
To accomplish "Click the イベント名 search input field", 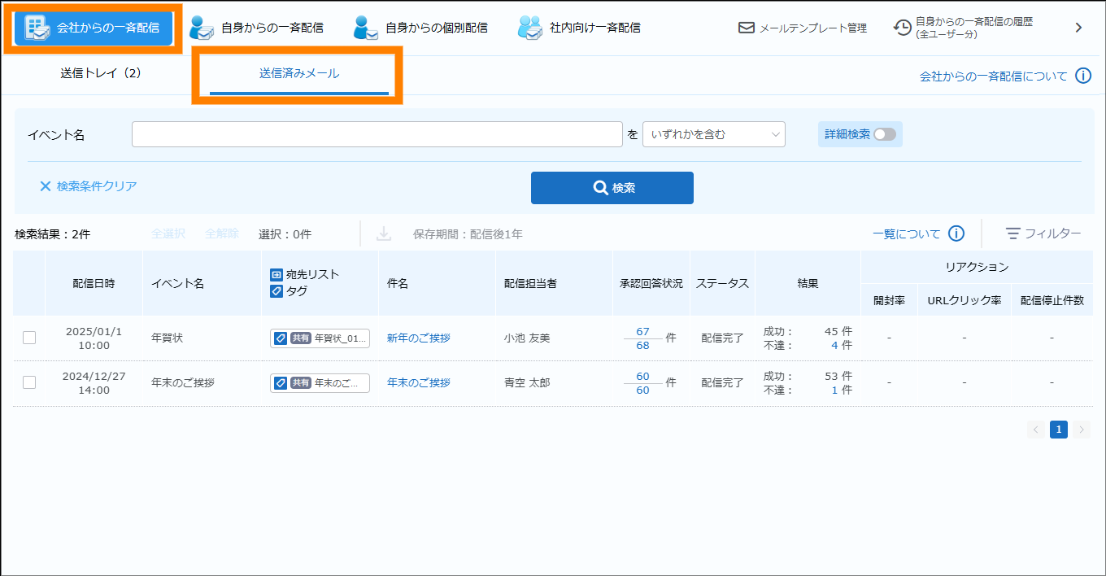I will pyautogui.click(x=377, y=134).
